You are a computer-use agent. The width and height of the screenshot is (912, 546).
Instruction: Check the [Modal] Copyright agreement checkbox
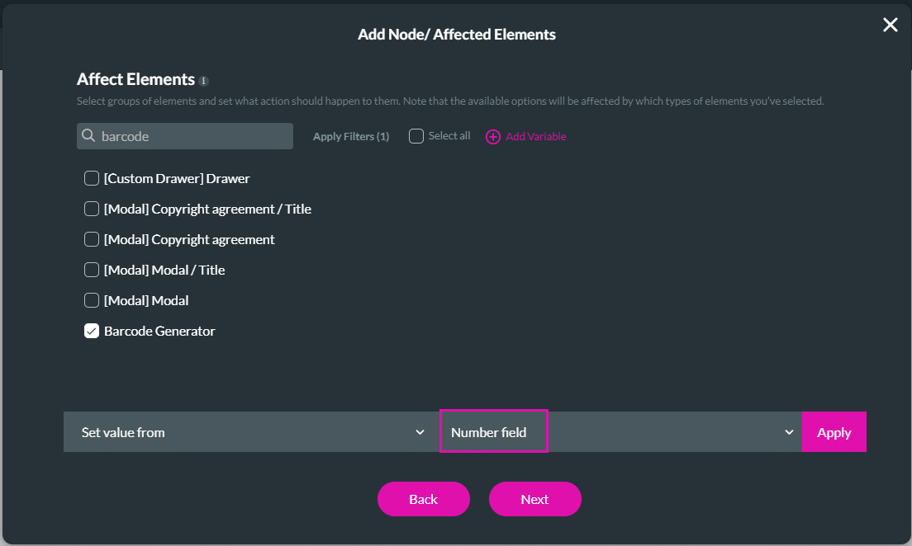[92, 239]
